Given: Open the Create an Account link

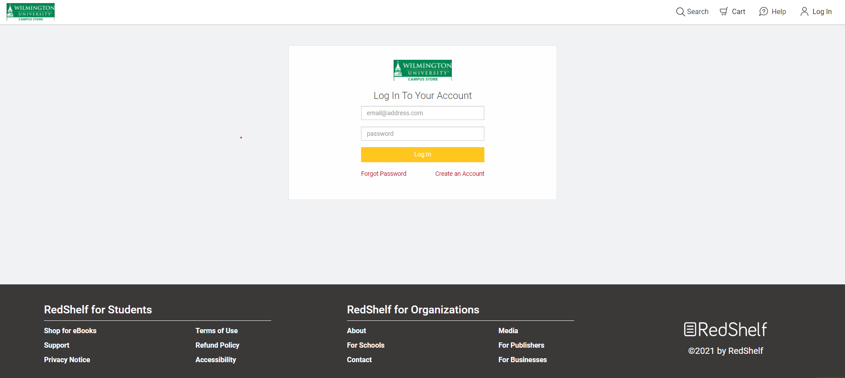Looking at the screenshot, I should pyautogui.click(x=460, y=174).
